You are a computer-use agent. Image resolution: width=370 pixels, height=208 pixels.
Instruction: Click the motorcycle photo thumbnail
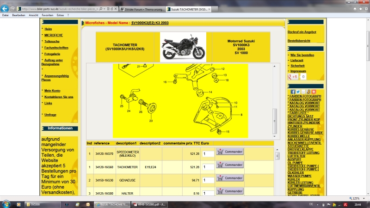point(183,47)
